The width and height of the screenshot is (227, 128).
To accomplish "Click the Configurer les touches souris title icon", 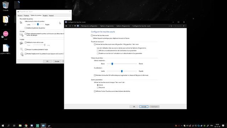I will point(66,22).
